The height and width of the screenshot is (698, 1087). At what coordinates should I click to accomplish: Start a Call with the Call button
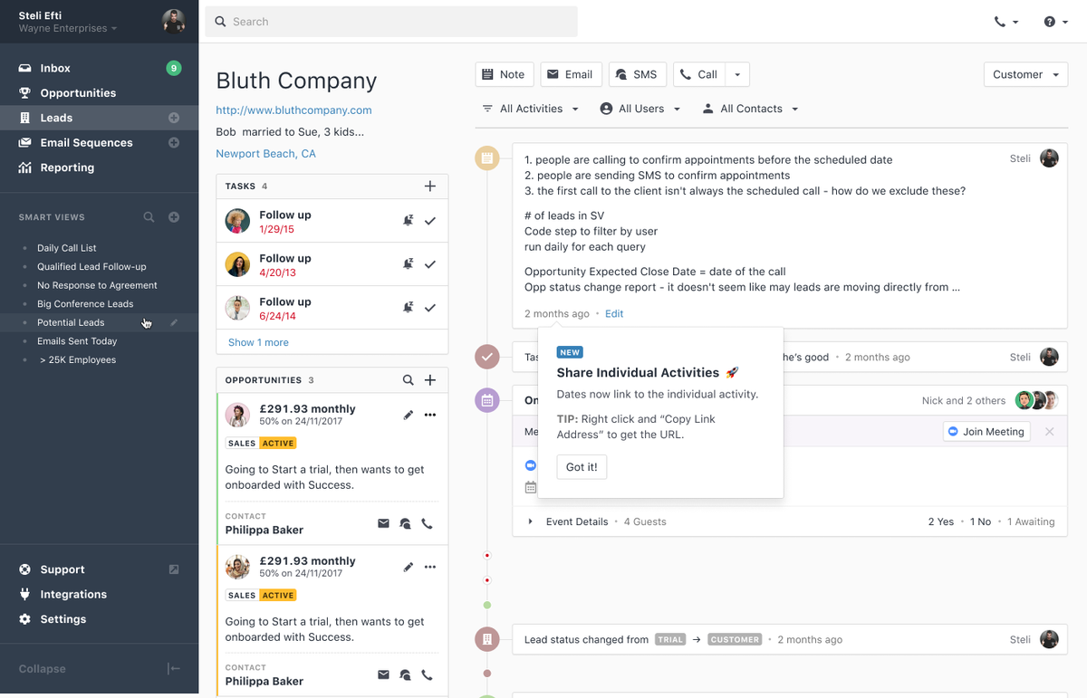pos(699,74)
